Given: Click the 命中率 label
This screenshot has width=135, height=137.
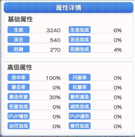Looking at the screenshot, I should 18,77.
